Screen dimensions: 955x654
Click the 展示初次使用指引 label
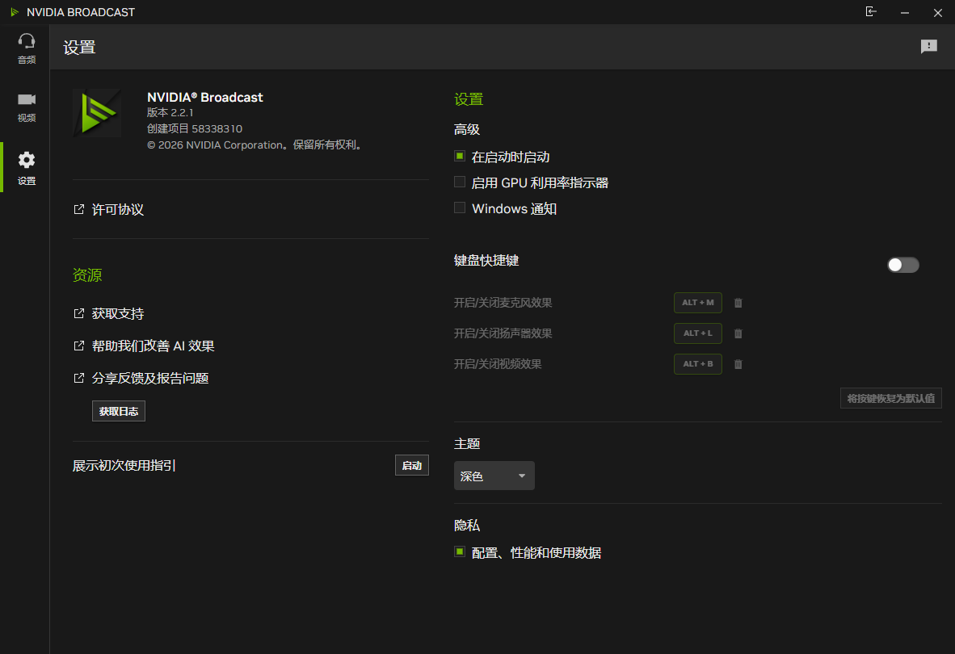coord(124,465)
